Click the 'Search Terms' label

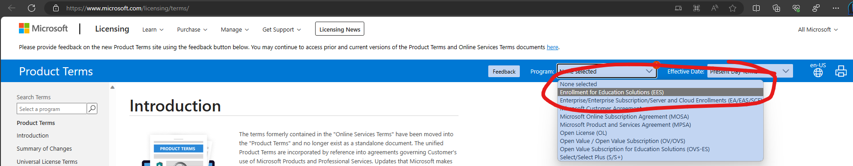(33, 97)
